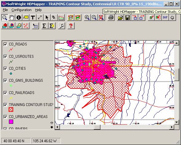Select the CO_CITIES layer name
181x145 pixels.
pyautogui.click(x=17, y=69)
